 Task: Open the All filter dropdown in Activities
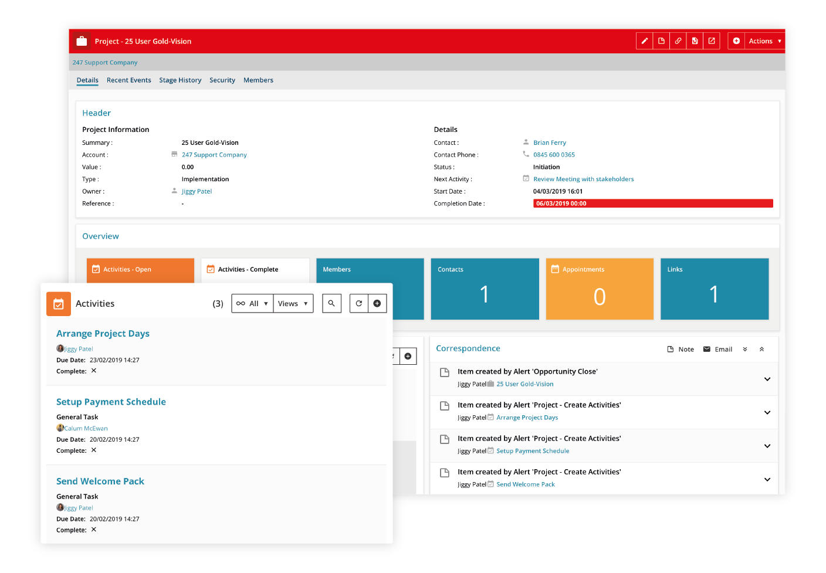[252, 303]
